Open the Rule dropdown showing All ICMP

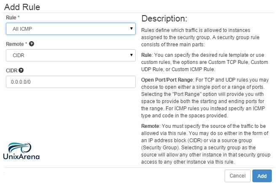click(x=71, y=29)
